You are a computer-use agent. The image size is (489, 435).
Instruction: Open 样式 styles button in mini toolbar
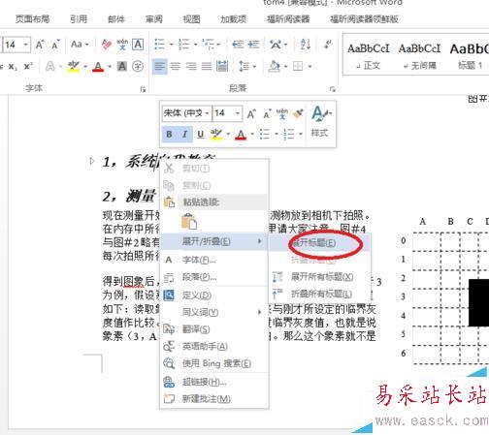pyautogui.click(x=320, y=122)
